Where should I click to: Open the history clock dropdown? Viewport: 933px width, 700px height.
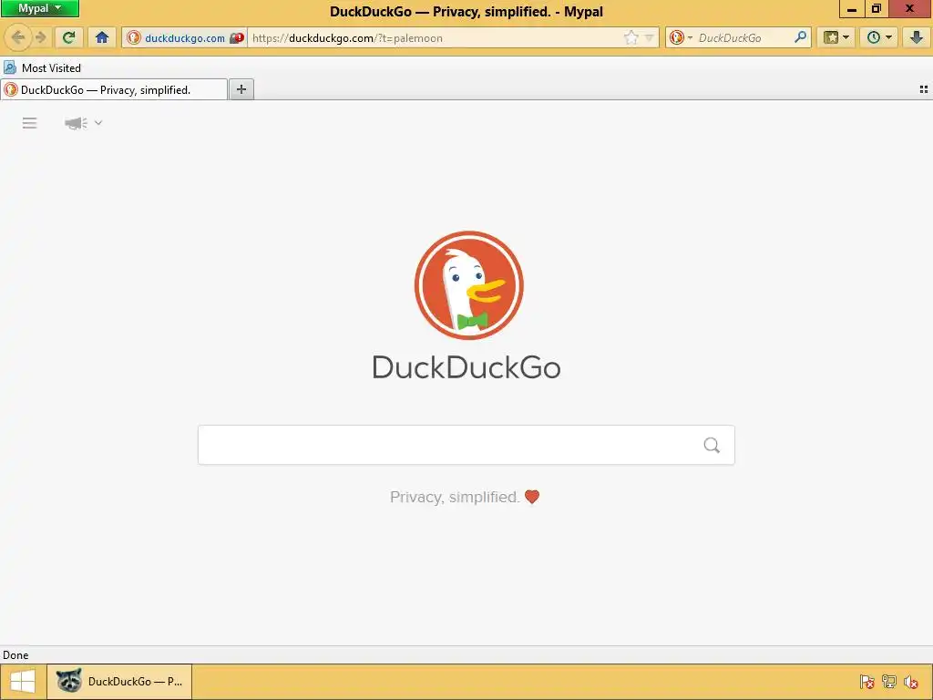[879, 38]
